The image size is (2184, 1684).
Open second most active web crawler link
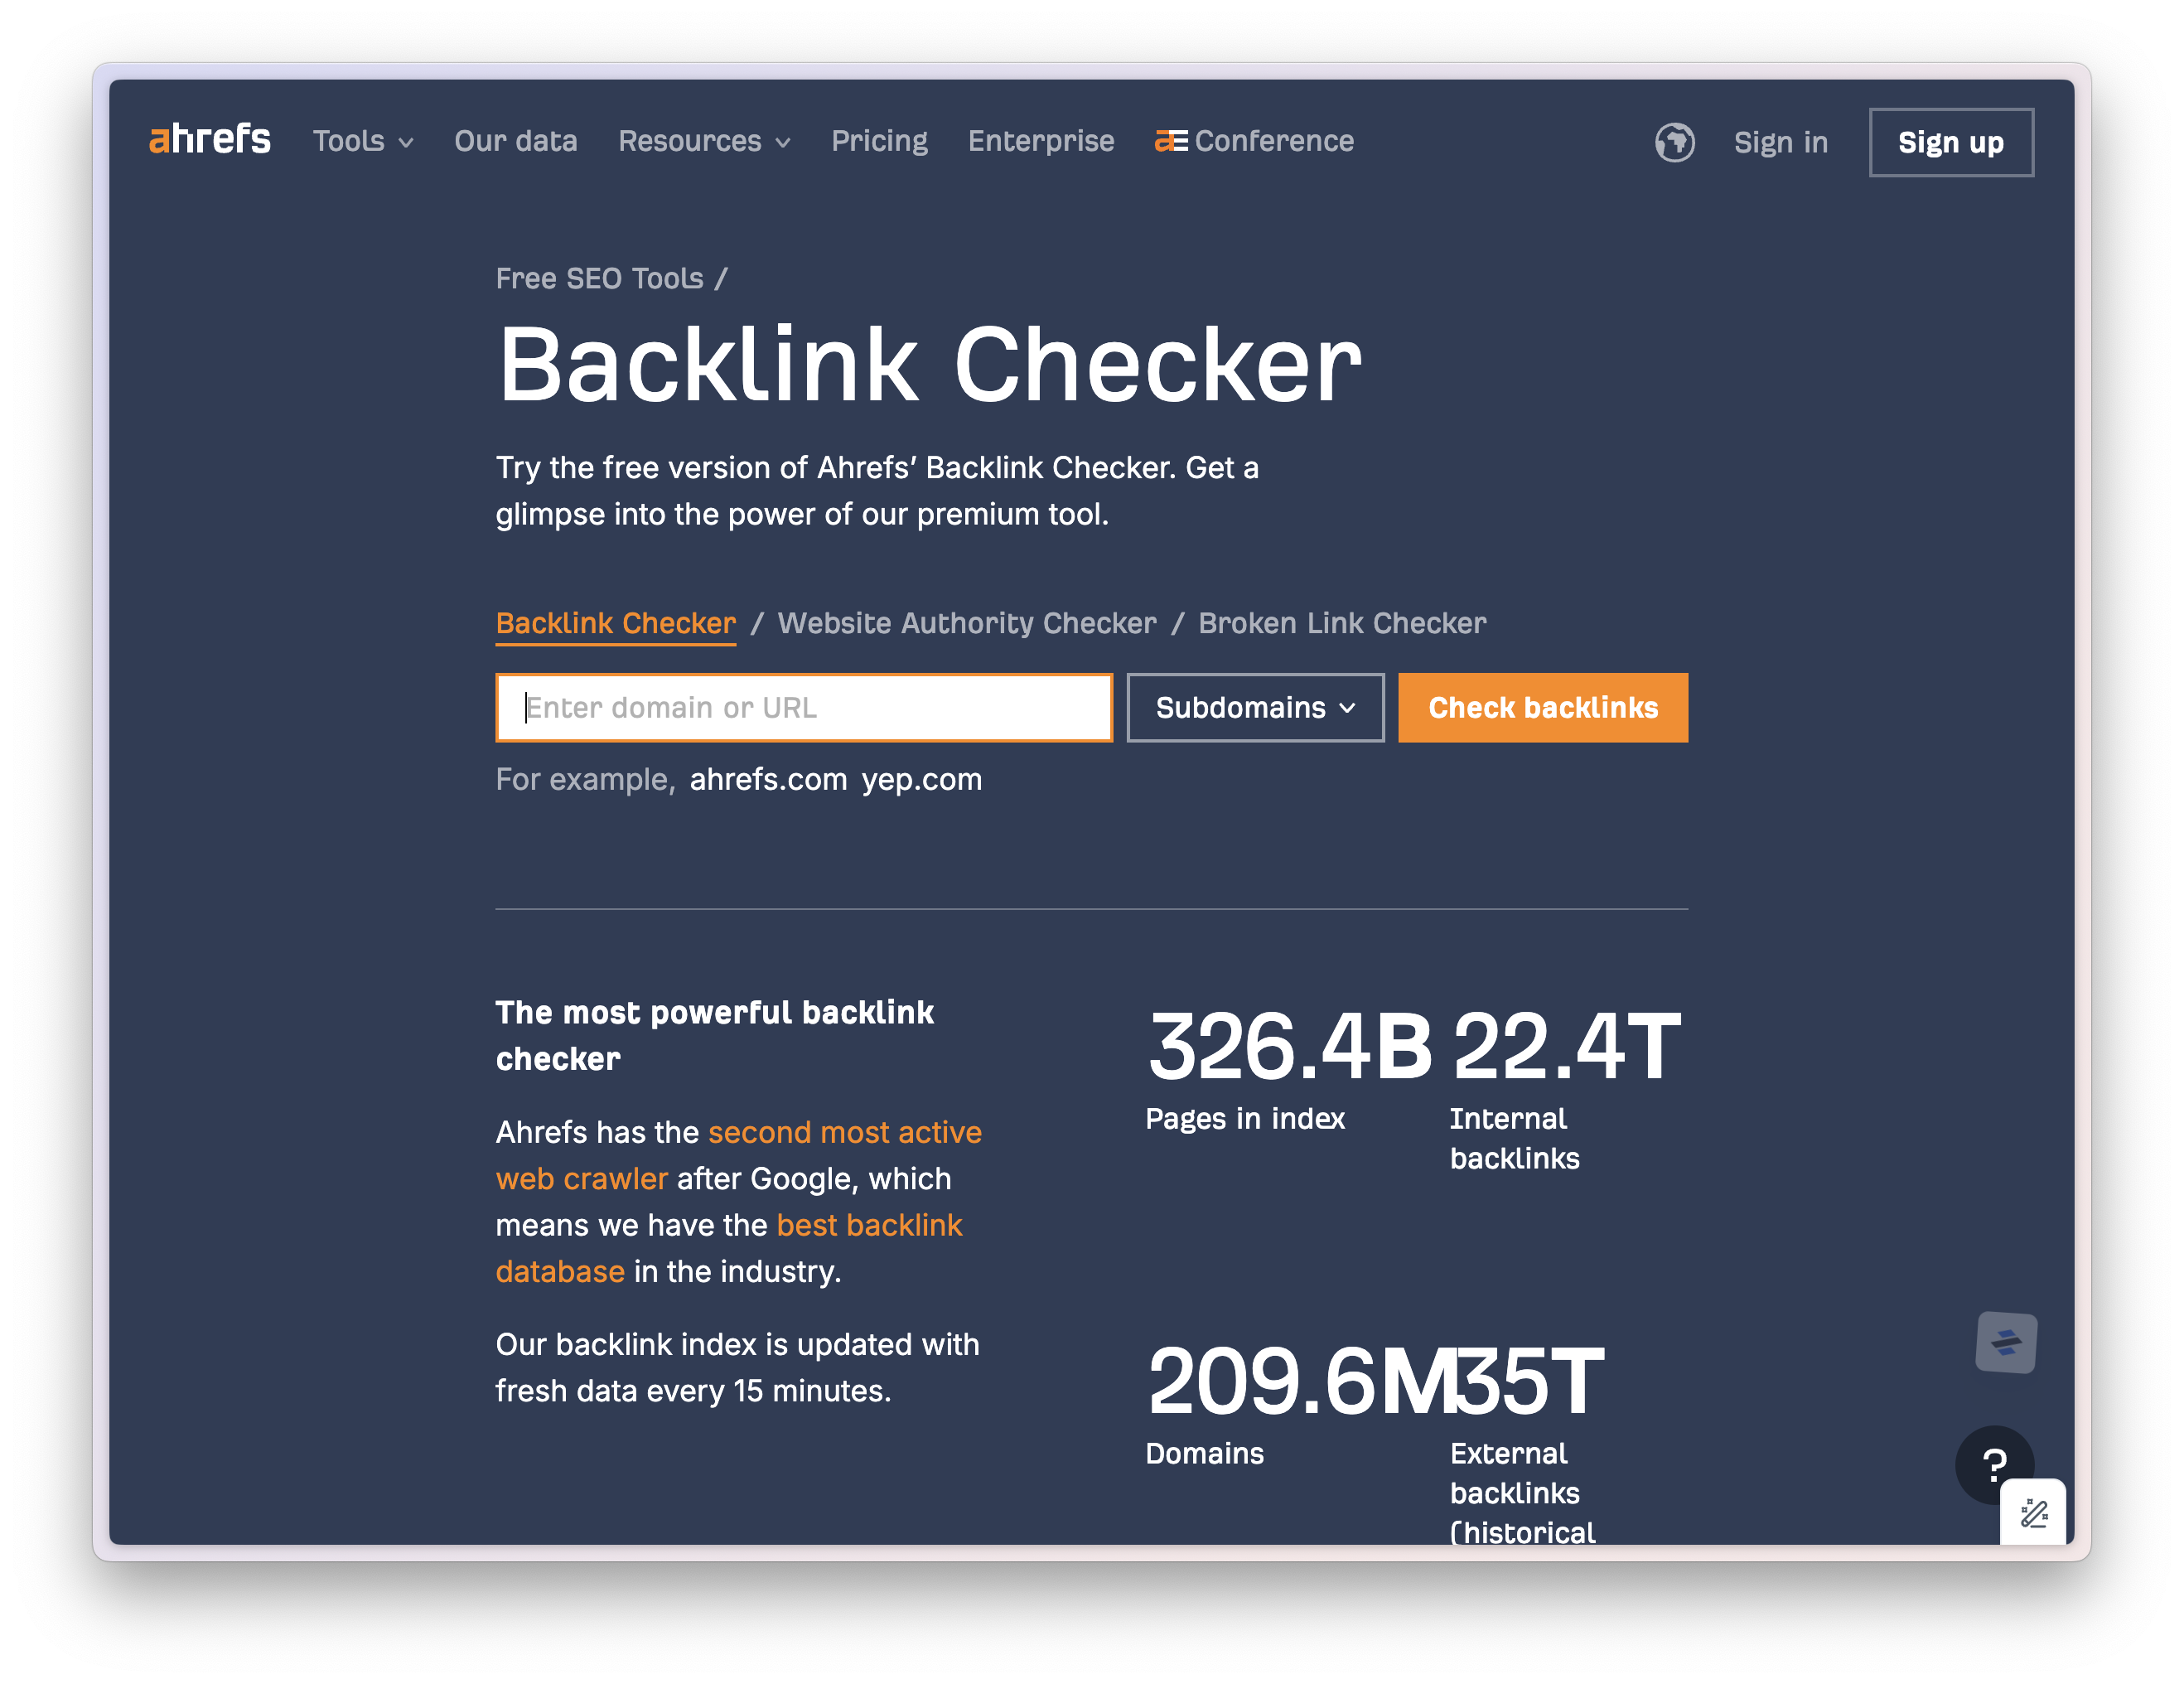739,1155
